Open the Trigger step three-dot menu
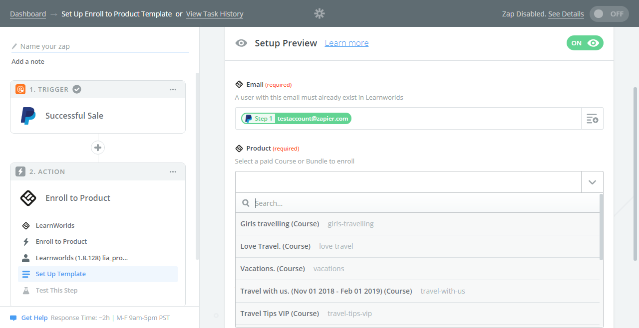The height and width of the screenshot is (328, 639). [x=173, y=90]
